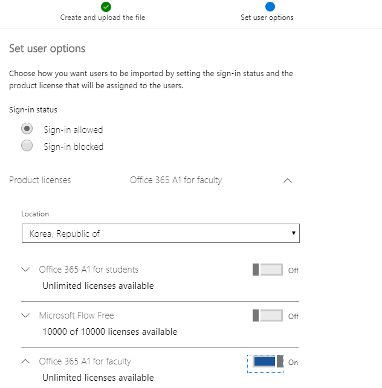Click Office 365 A1 for faculty summary text
The width and height of the screenshot is (382, 388).
point(176,180)
